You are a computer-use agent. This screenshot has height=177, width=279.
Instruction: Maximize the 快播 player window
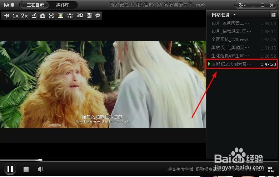coord(263,5)
